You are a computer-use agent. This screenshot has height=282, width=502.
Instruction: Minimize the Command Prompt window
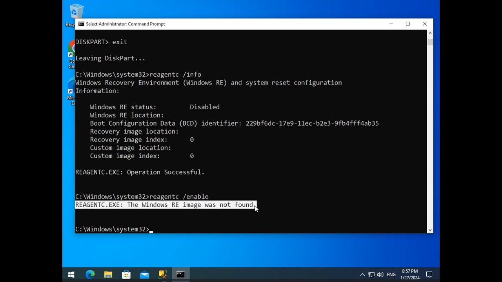tap(391, 24)
